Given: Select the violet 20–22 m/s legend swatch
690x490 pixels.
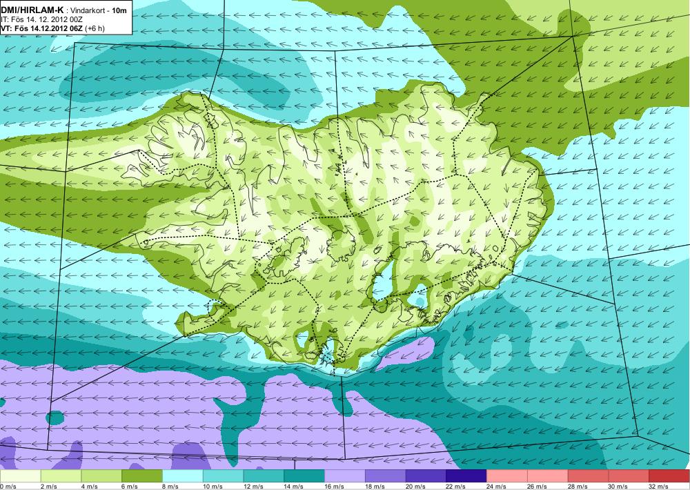Looking at the screenshot, I should (426, 476).
